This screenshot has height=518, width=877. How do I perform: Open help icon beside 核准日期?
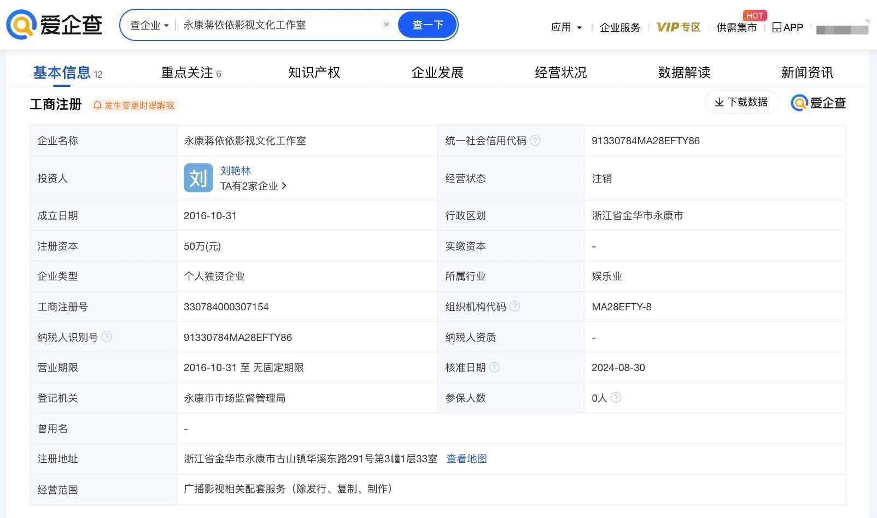click(494, 367)
